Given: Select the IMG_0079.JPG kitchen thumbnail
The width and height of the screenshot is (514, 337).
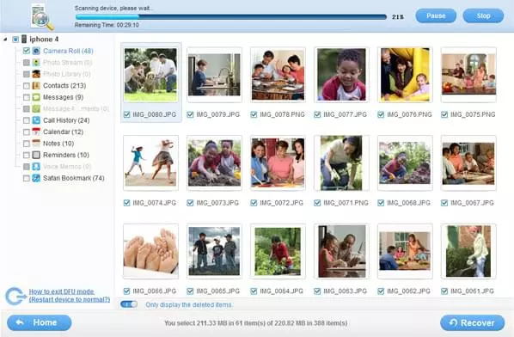Looking at the screenshot, I should (x=214, y=75).
